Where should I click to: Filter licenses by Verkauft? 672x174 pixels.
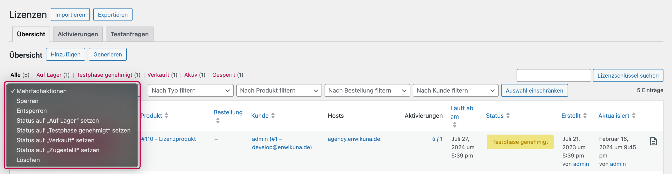coord(158,75)
